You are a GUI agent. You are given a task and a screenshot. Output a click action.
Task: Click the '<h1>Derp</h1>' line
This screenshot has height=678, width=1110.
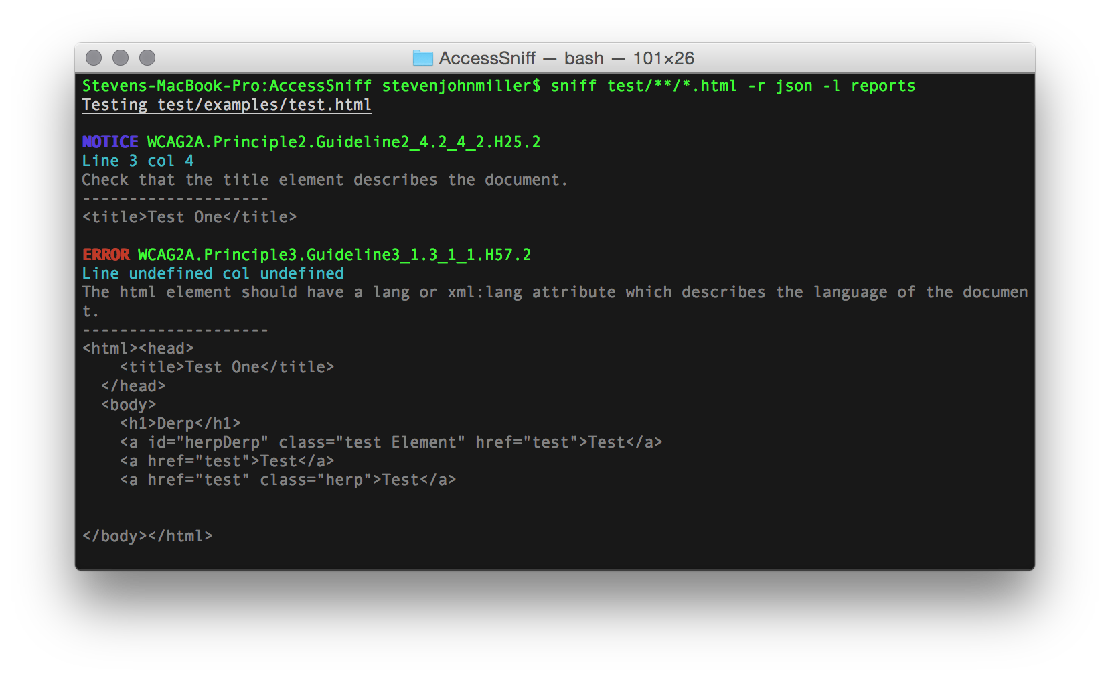[x=180, y=423]
